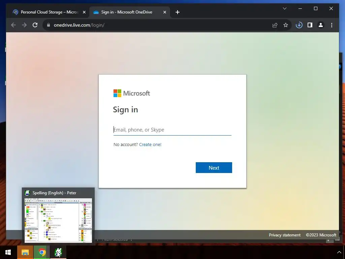Open a new tab with plus button
The height and width of the screenshot is (259, 345).
(178, 12)
